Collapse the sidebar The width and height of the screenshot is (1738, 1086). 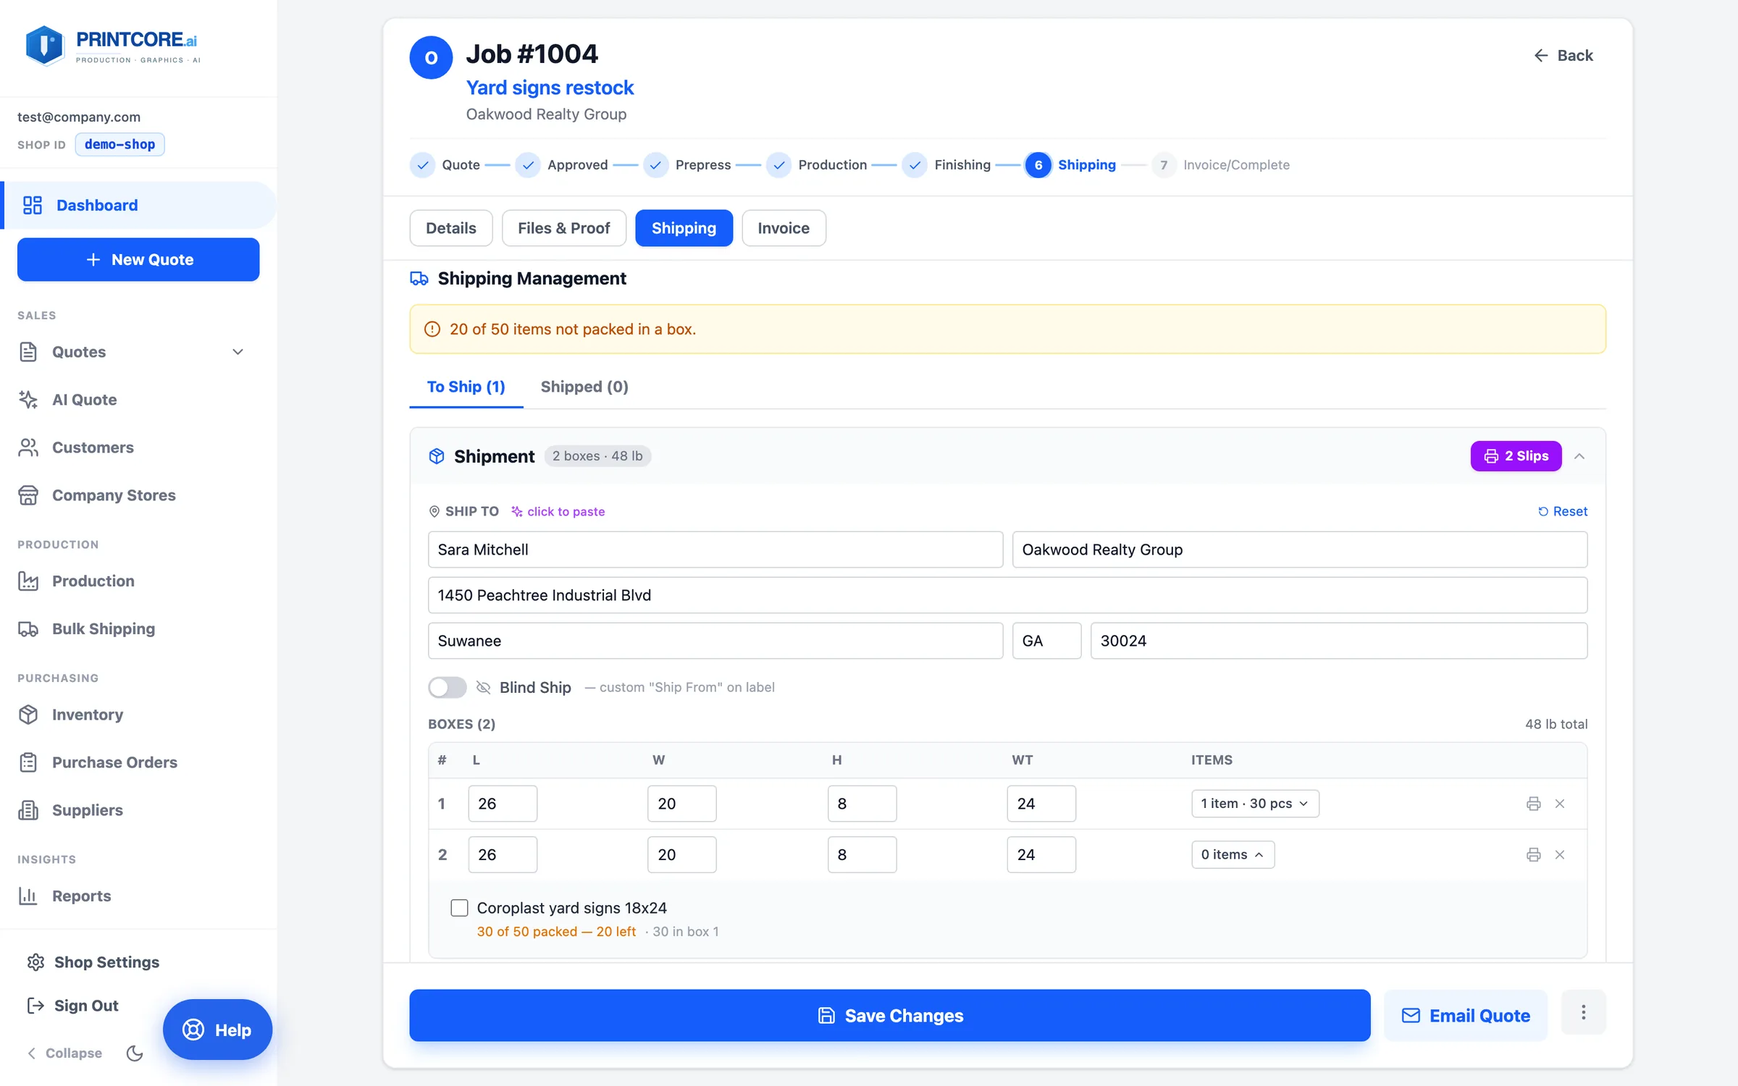[x=64, y=1053]
